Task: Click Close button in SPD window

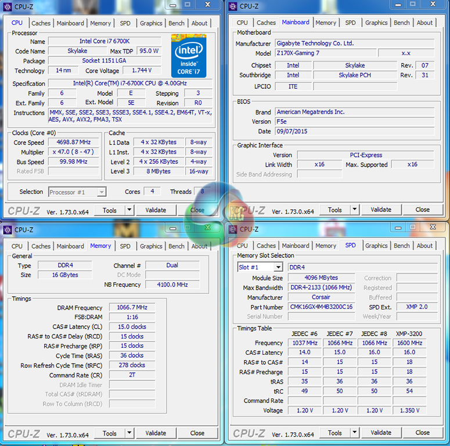Action: [x=423, y=433]
